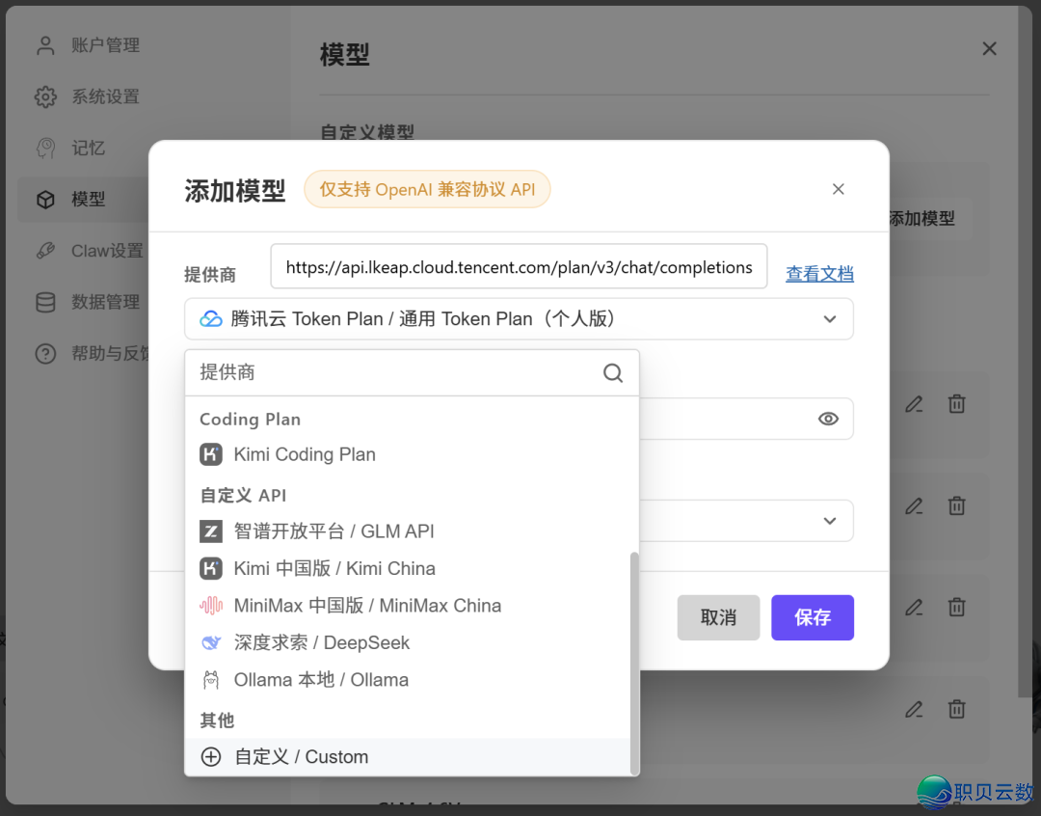This screenshot has height=816, width=1041.
Task: Select MiniMax 中国版 / MiniMax China provider
Action: (x=408, y=606)
